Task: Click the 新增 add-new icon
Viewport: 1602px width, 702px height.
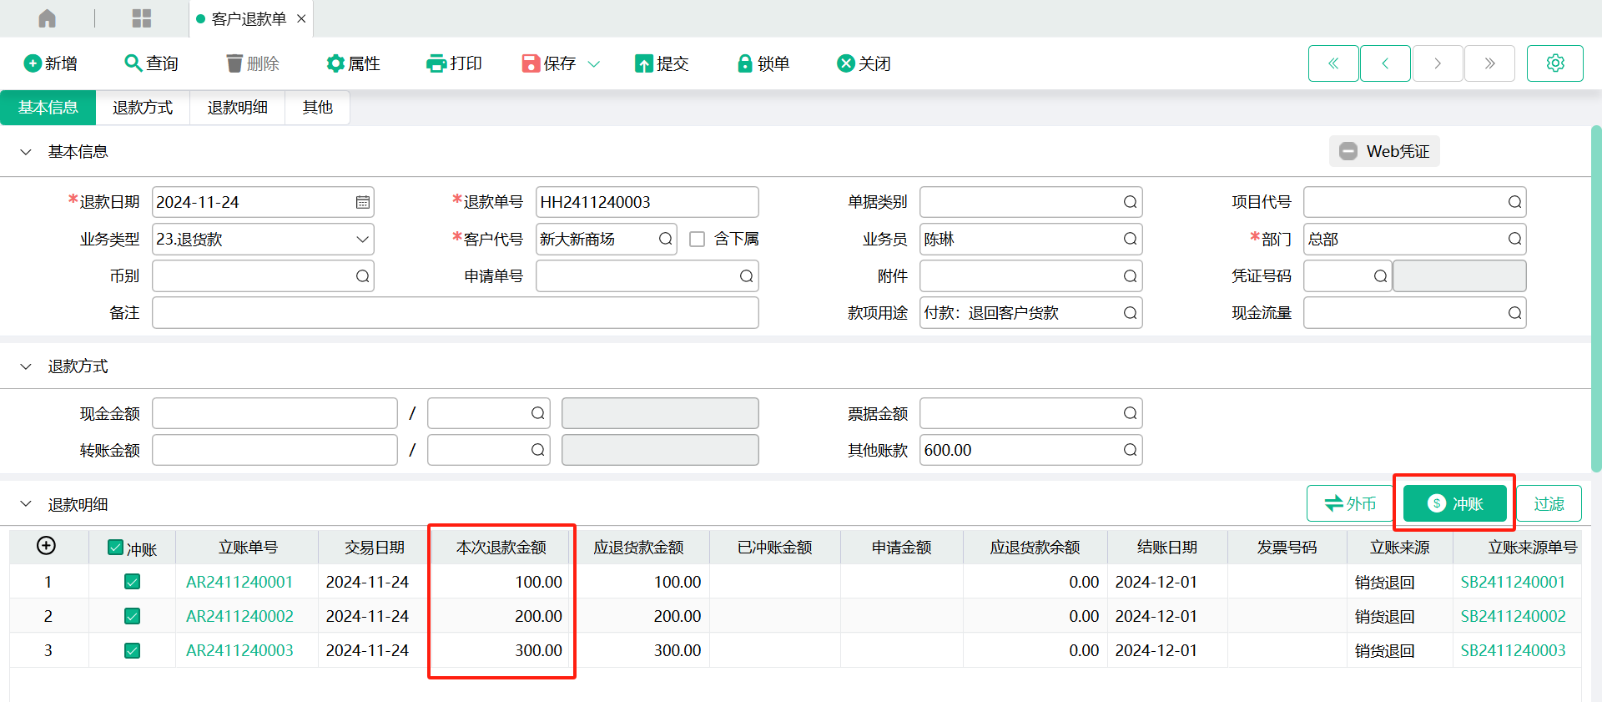Action: pyautogui.click(x=33, y=63)
